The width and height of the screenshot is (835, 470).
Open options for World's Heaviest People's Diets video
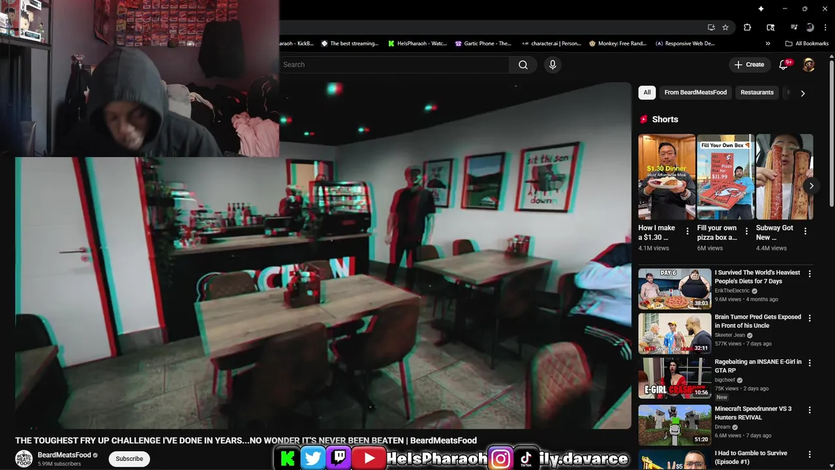[810, 274]
